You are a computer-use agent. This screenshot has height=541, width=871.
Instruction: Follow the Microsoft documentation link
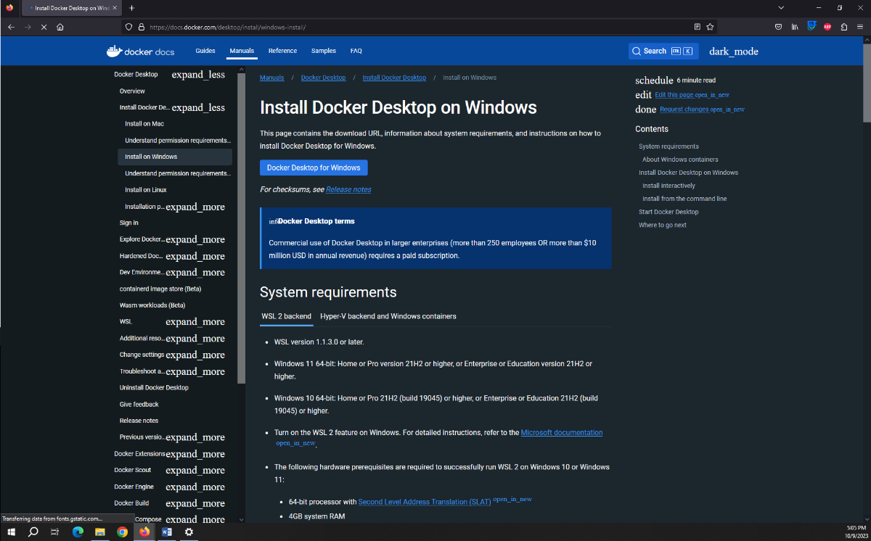[562, 432]
